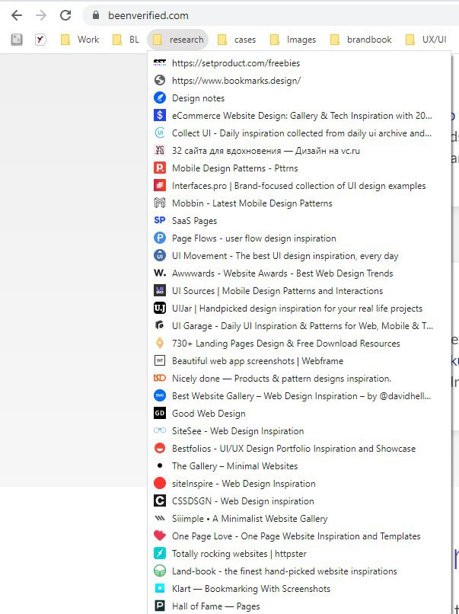The image size is (459, 614).
Task: Open "Klart — Bookmarking With Screenshots" entry
Action: [299, 589]
